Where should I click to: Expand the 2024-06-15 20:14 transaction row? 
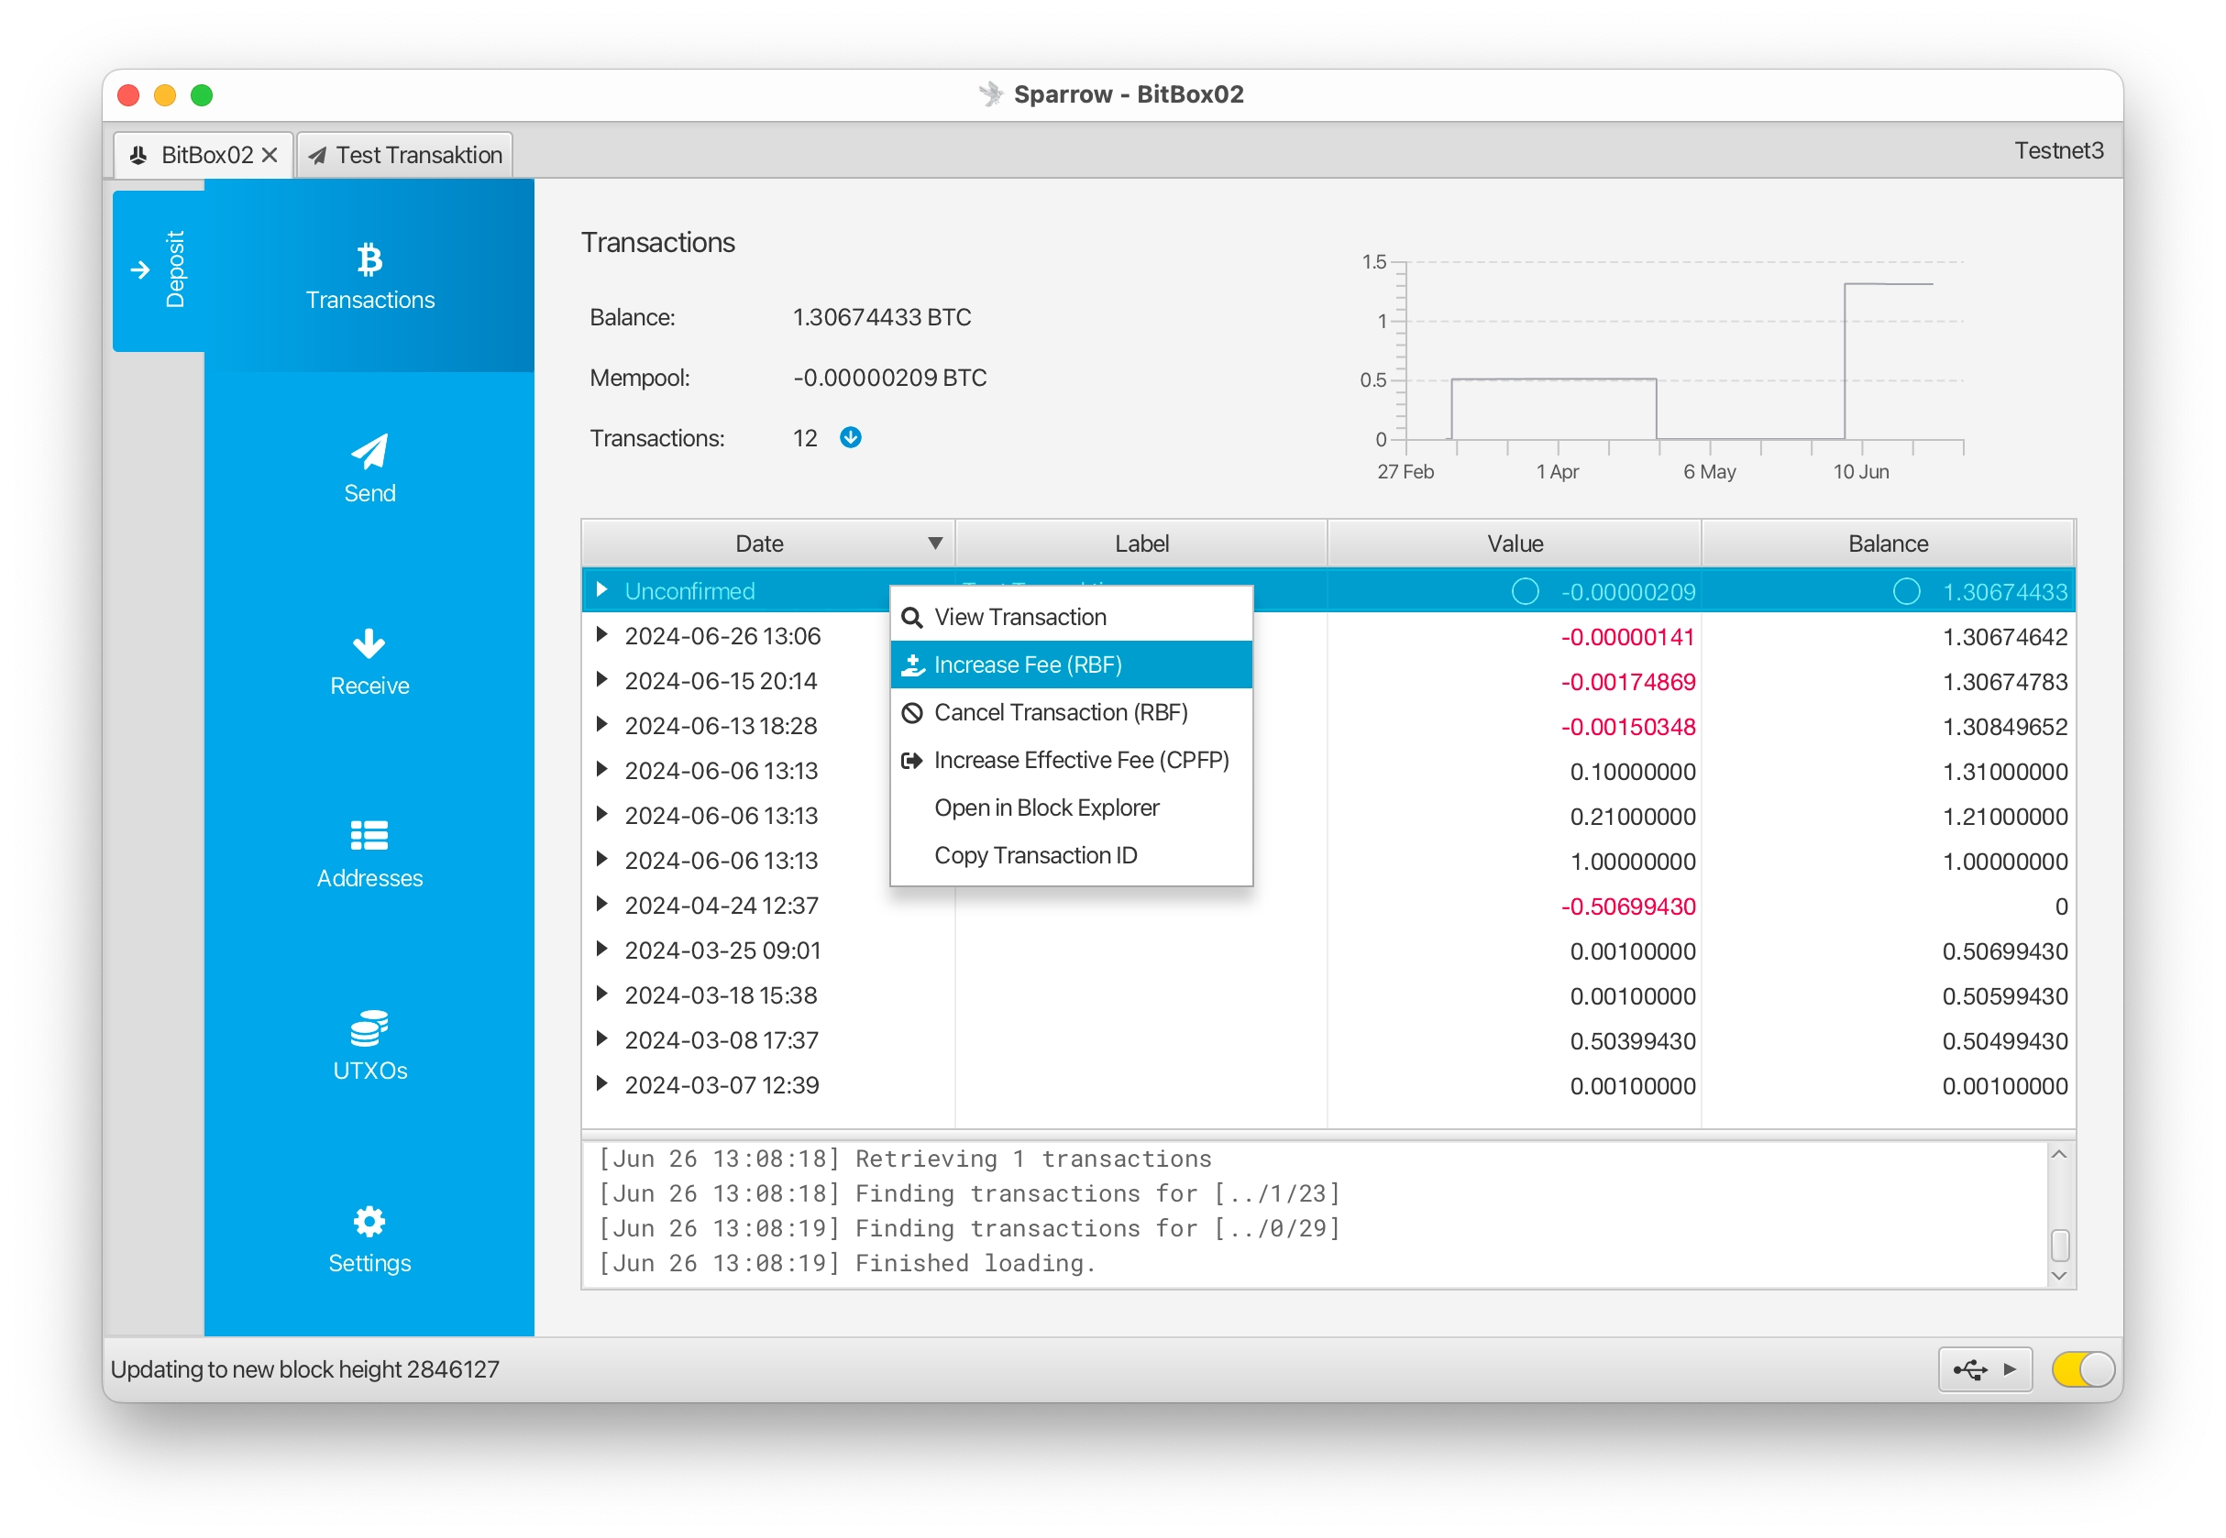pyautogui.click(x=601, y=679)
